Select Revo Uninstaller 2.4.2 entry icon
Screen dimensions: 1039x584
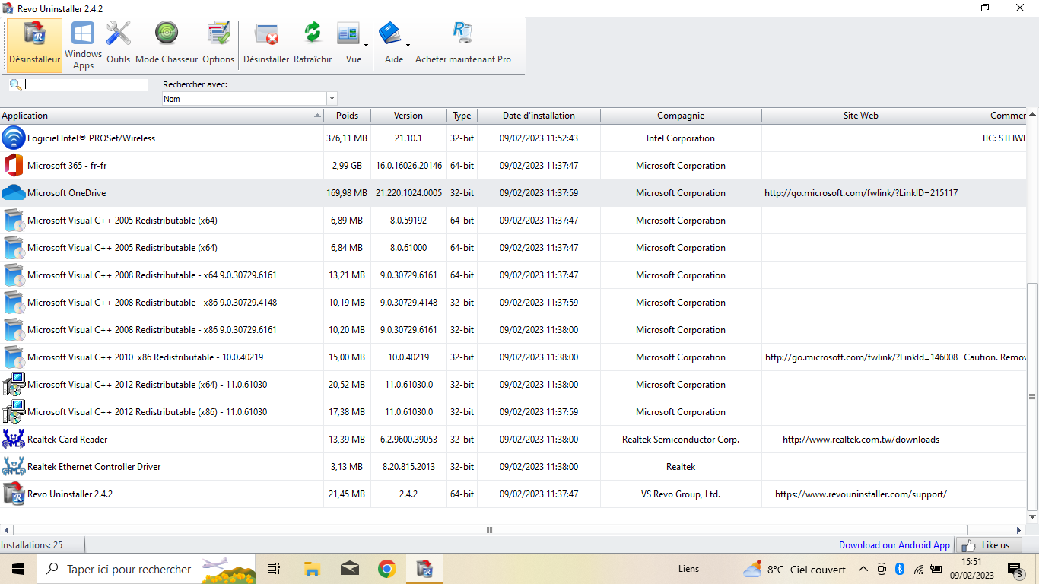click(x=14, y=494)
